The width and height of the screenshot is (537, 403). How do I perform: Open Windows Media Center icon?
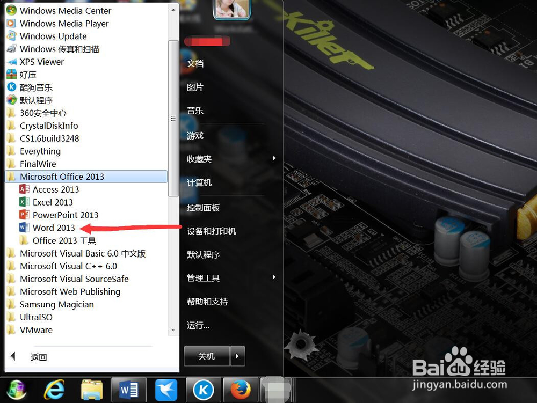11,10
